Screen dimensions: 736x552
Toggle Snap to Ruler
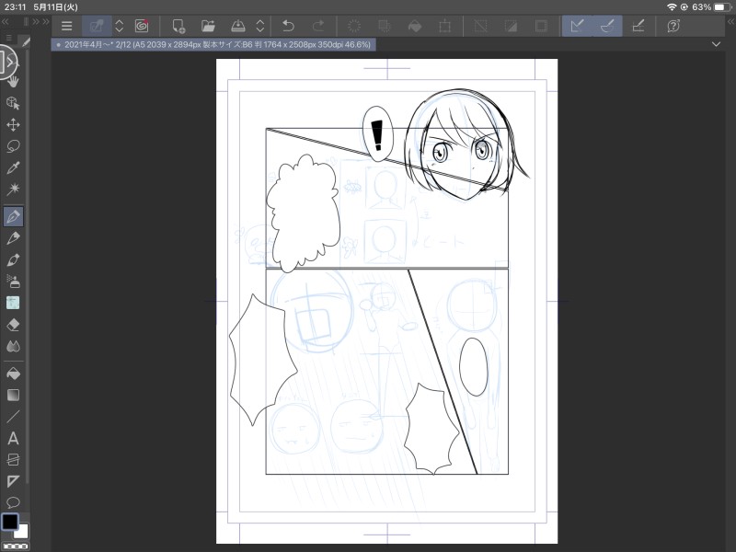click(578, 26)
